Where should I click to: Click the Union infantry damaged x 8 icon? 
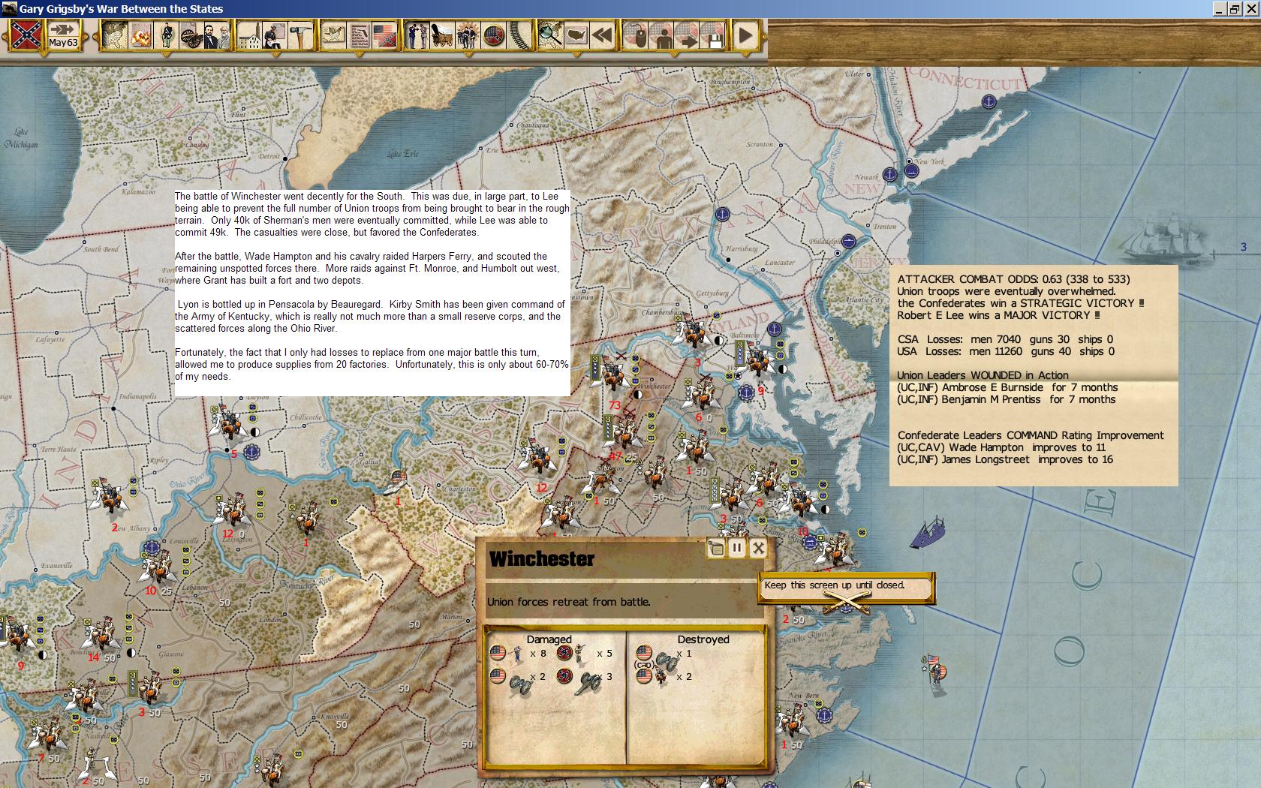(518, 654)
